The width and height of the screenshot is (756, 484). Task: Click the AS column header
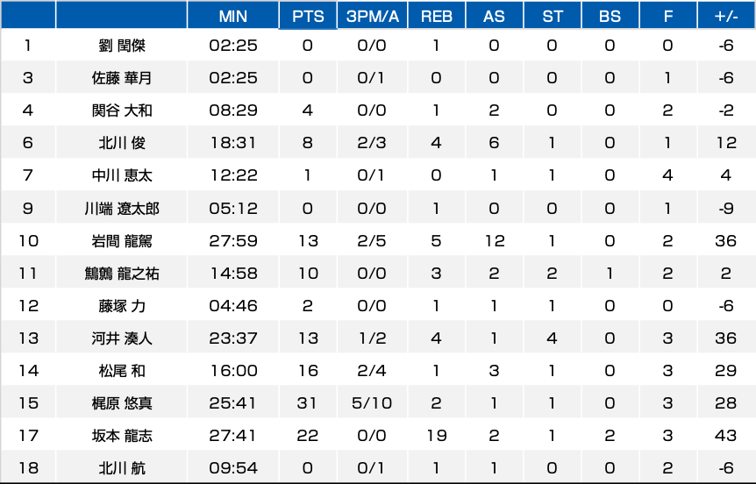494,16
